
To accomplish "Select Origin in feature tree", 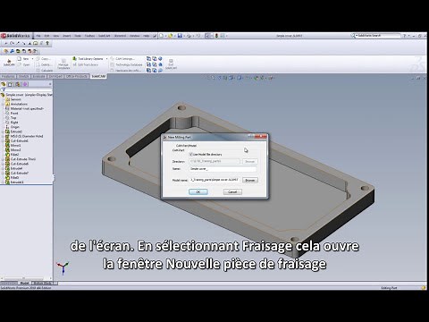I will click(13, 127).
